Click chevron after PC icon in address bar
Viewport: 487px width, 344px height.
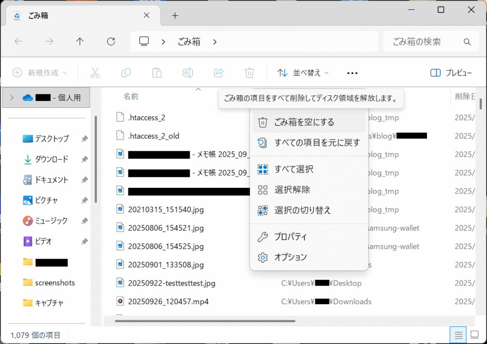(x=164, y=42)
